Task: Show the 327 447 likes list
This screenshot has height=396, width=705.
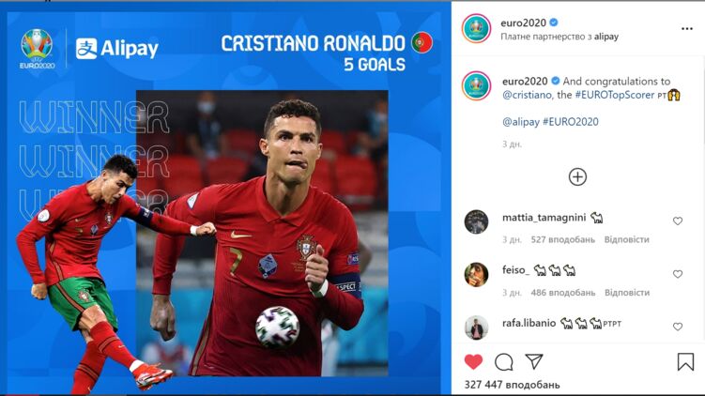Action: point(513,385)
